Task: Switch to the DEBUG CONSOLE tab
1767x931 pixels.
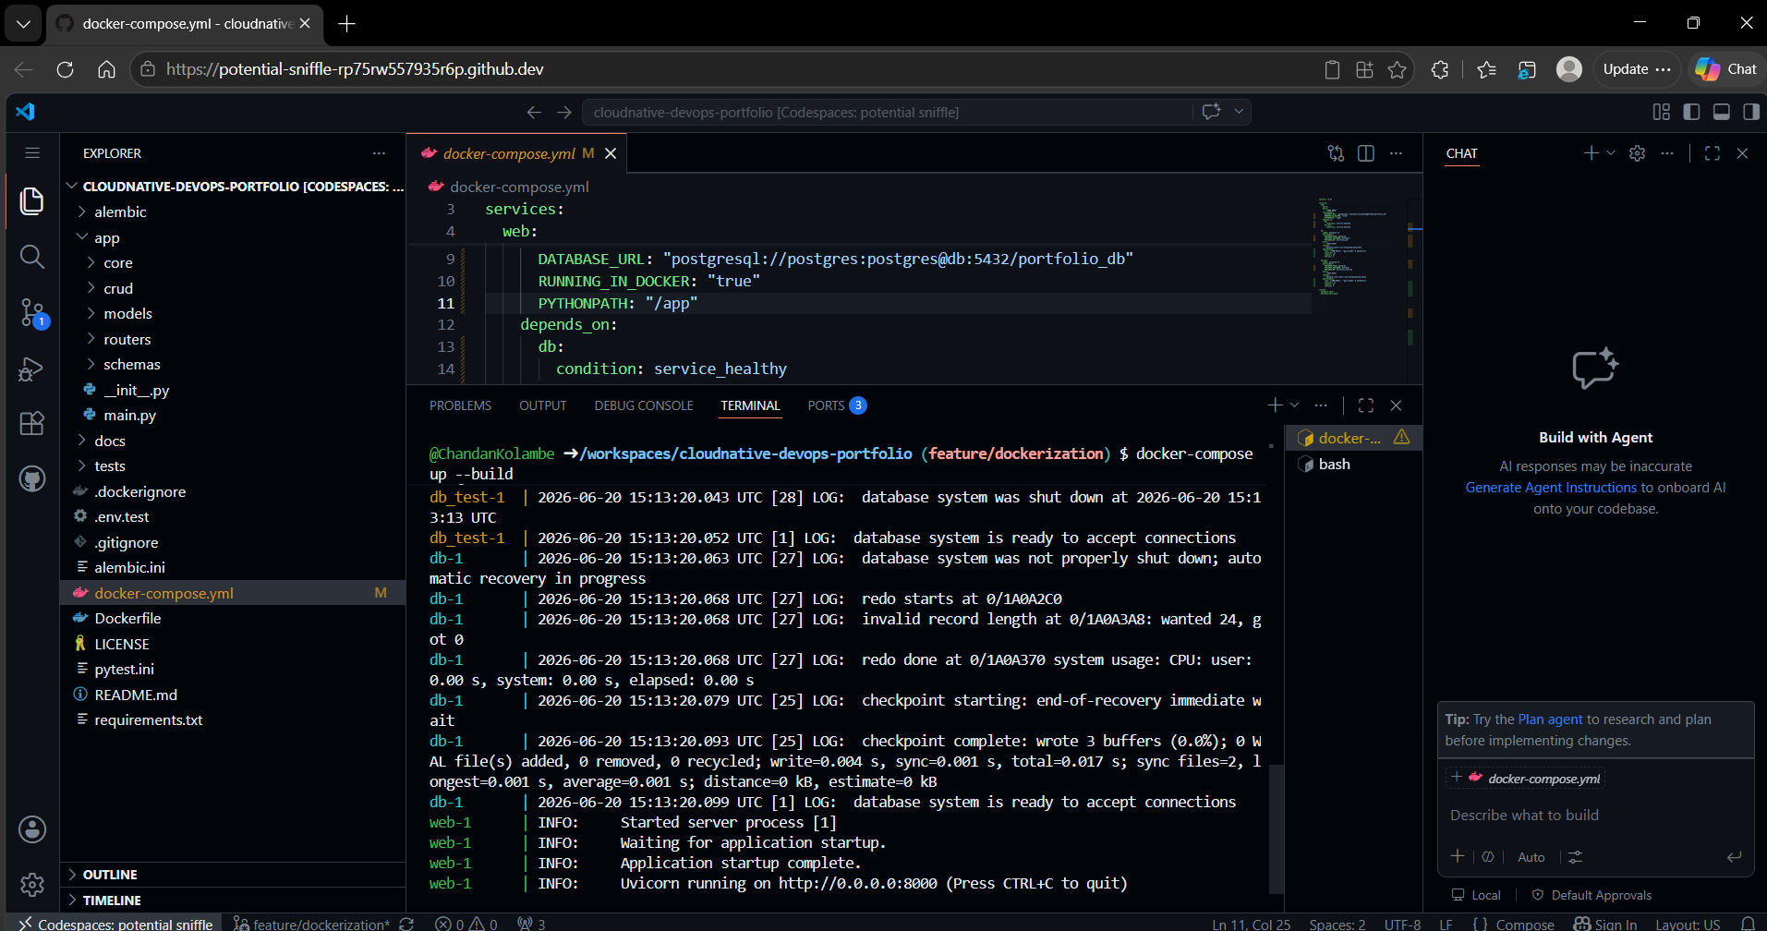Action: point(644,405)
